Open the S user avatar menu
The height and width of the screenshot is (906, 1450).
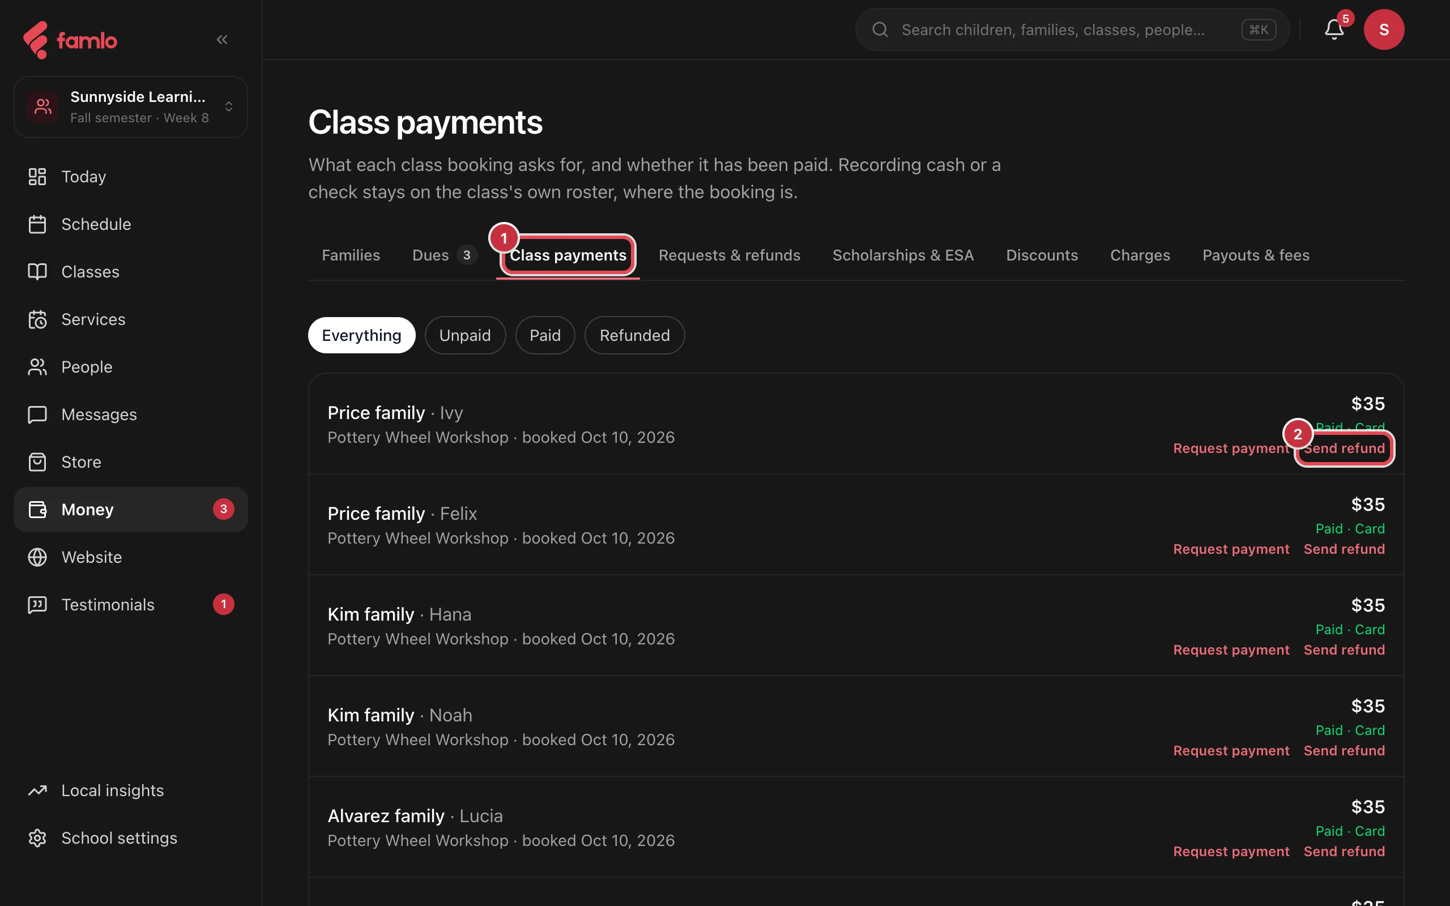pyautogui.click(x=1384, y=29)
